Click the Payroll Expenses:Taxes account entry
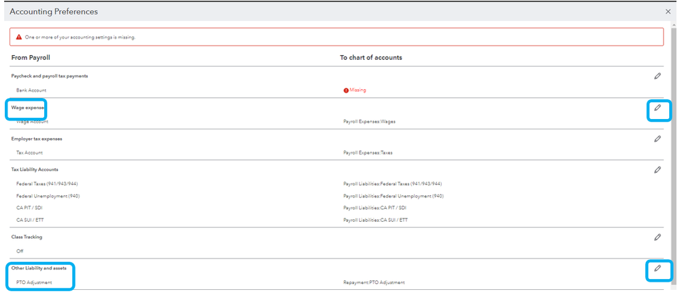The width and height of the screenshot is (680, 296). click(x=368, y=152)
